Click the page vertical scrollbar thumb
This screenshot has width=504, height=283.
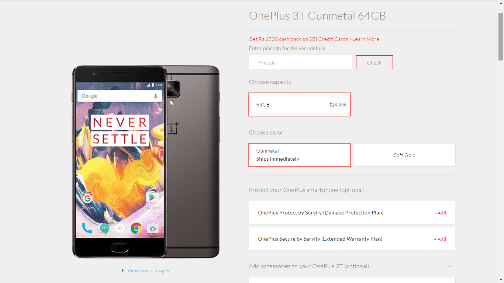coord(501,37)
